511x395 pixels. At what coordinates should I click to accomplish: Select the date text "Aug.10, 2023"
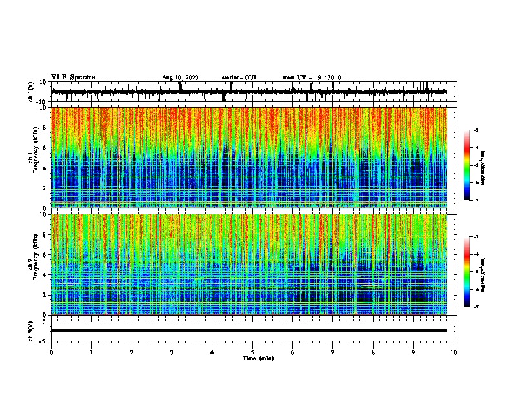(x=180, y=77)
